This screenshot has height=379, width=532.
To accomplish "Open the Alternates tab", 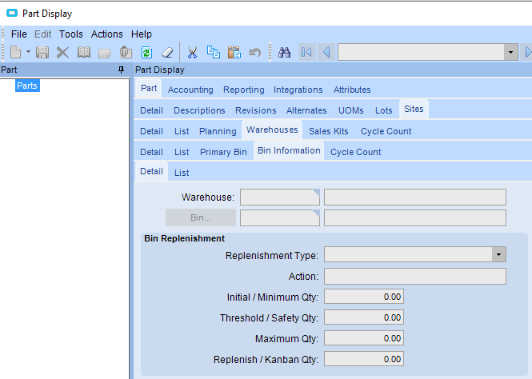I will pyautogui.click(x=306, y=110).
